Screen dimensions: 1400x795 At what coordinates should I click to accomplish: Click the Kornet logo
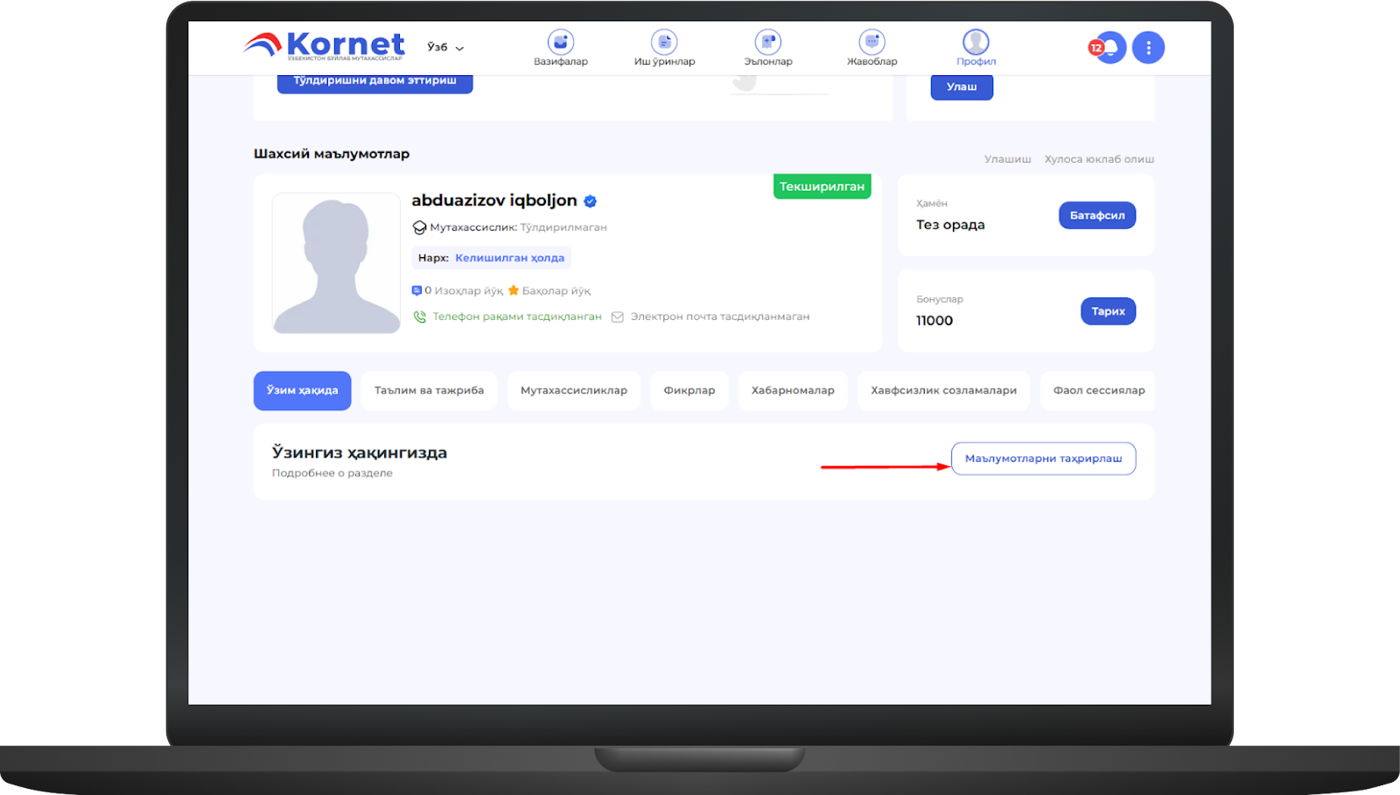click(x=325, y=45)
